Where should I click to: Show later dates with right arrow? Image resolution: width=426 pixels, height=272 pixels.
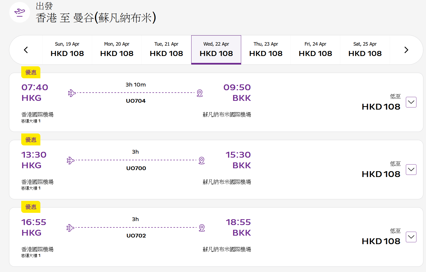tap(406, 50)
